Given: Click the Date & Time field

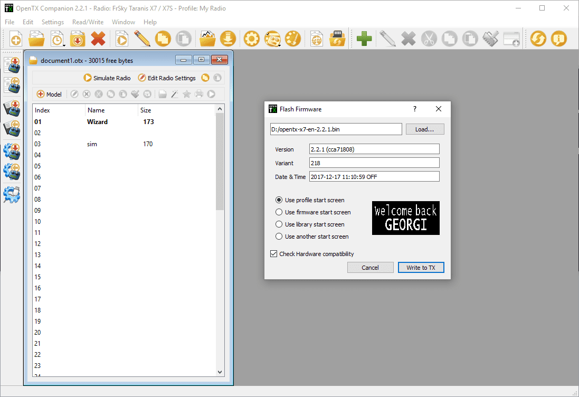Looking at the screenshot, I should (x=374, y=176).
